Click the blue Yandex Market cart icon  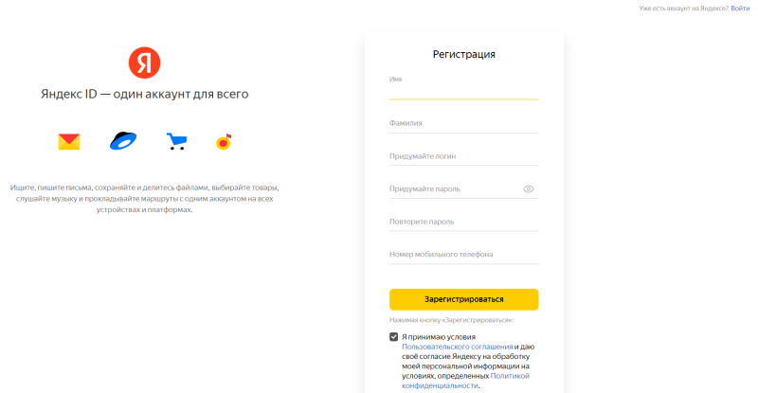pos(176,141)
